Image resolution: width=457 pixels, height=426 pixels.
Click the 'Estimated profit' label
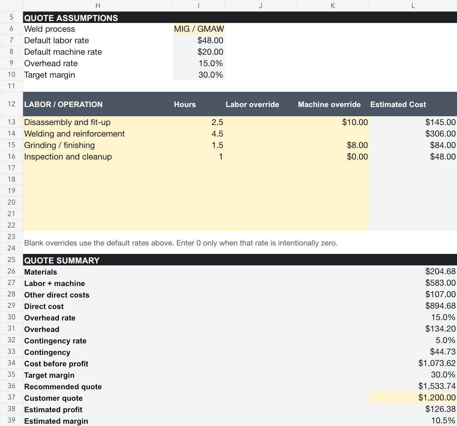53,410
